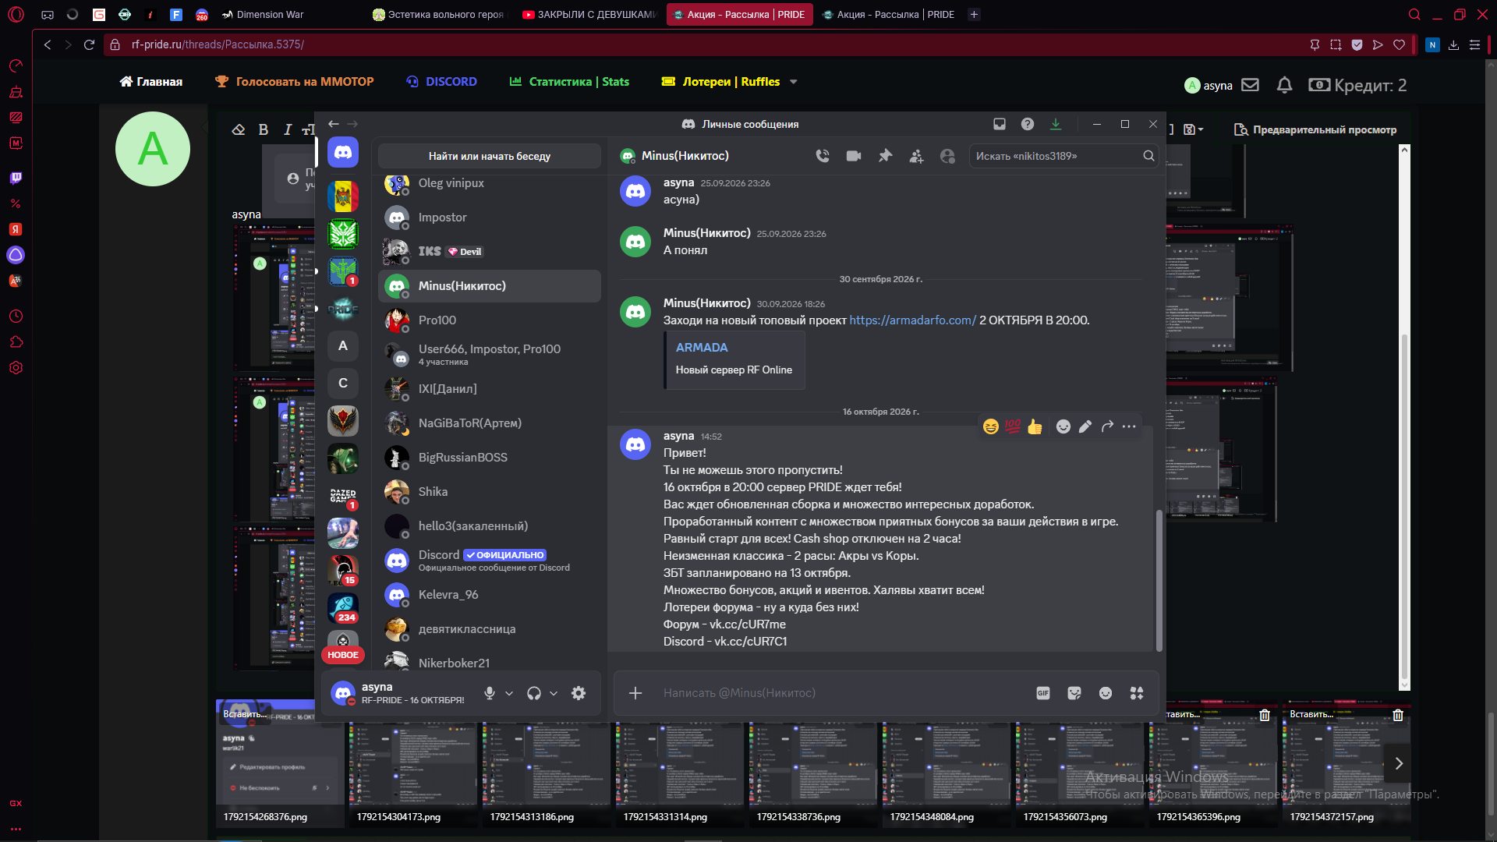Expand microphone input options arrow
The width and height of the screenshot is (1497, 842).
point(509,693)
